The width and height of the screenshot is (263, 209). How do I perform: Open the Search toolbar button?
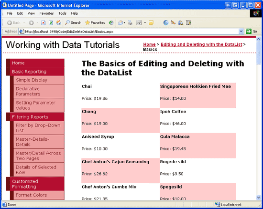coord(73,22)
